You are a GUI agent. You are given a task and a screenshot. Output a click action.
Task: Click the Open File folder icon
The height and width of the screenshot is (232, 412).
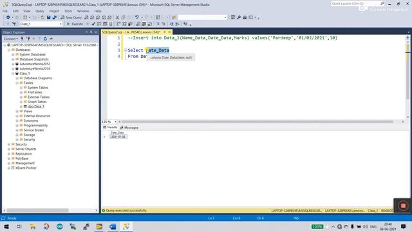coord(42,17)
